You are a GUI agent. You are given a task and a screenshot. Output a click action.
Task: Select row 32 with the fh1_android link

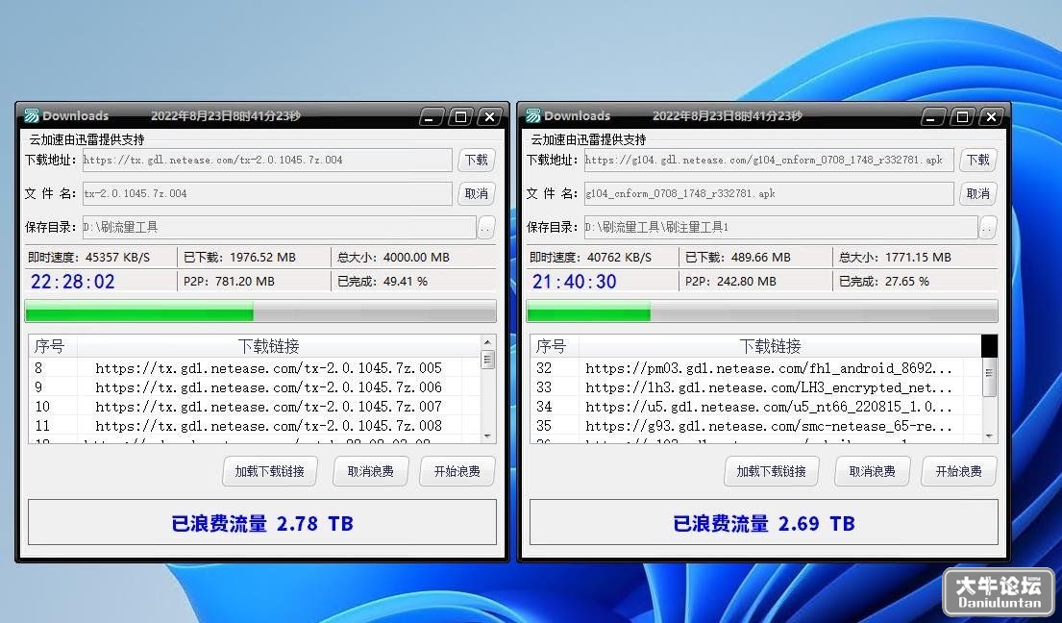point(755,368)
